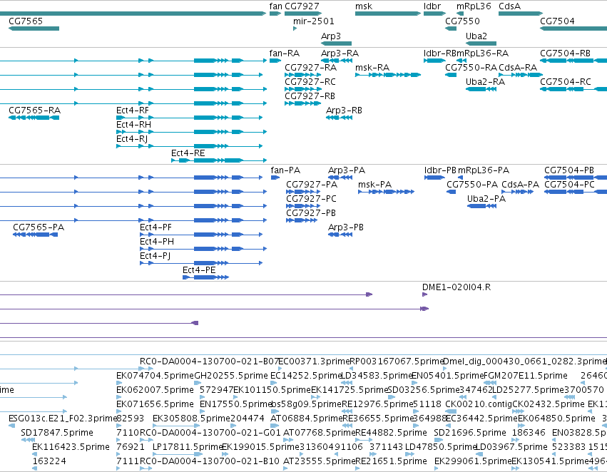Click the Ect4-RH transcript label
Image resolution: width=607 pixels, height=472 pixels.
tap(133, 125)
